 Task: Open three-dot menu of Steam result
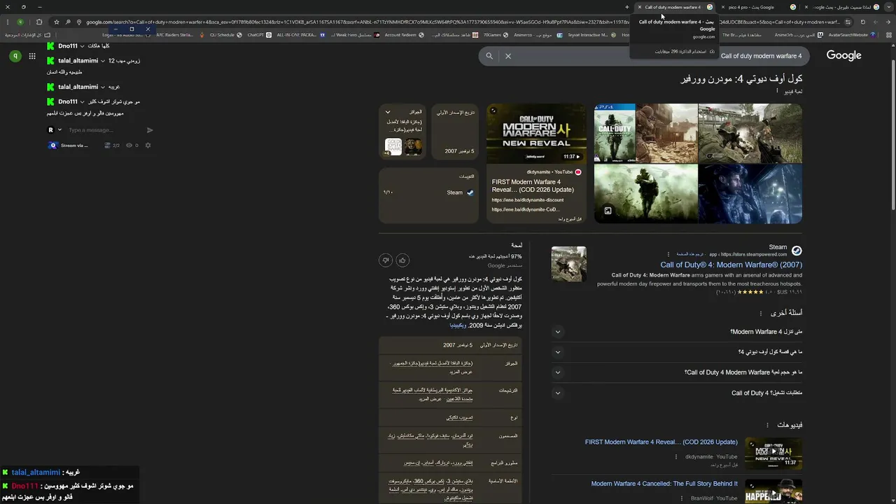click(x=668, y=254)
